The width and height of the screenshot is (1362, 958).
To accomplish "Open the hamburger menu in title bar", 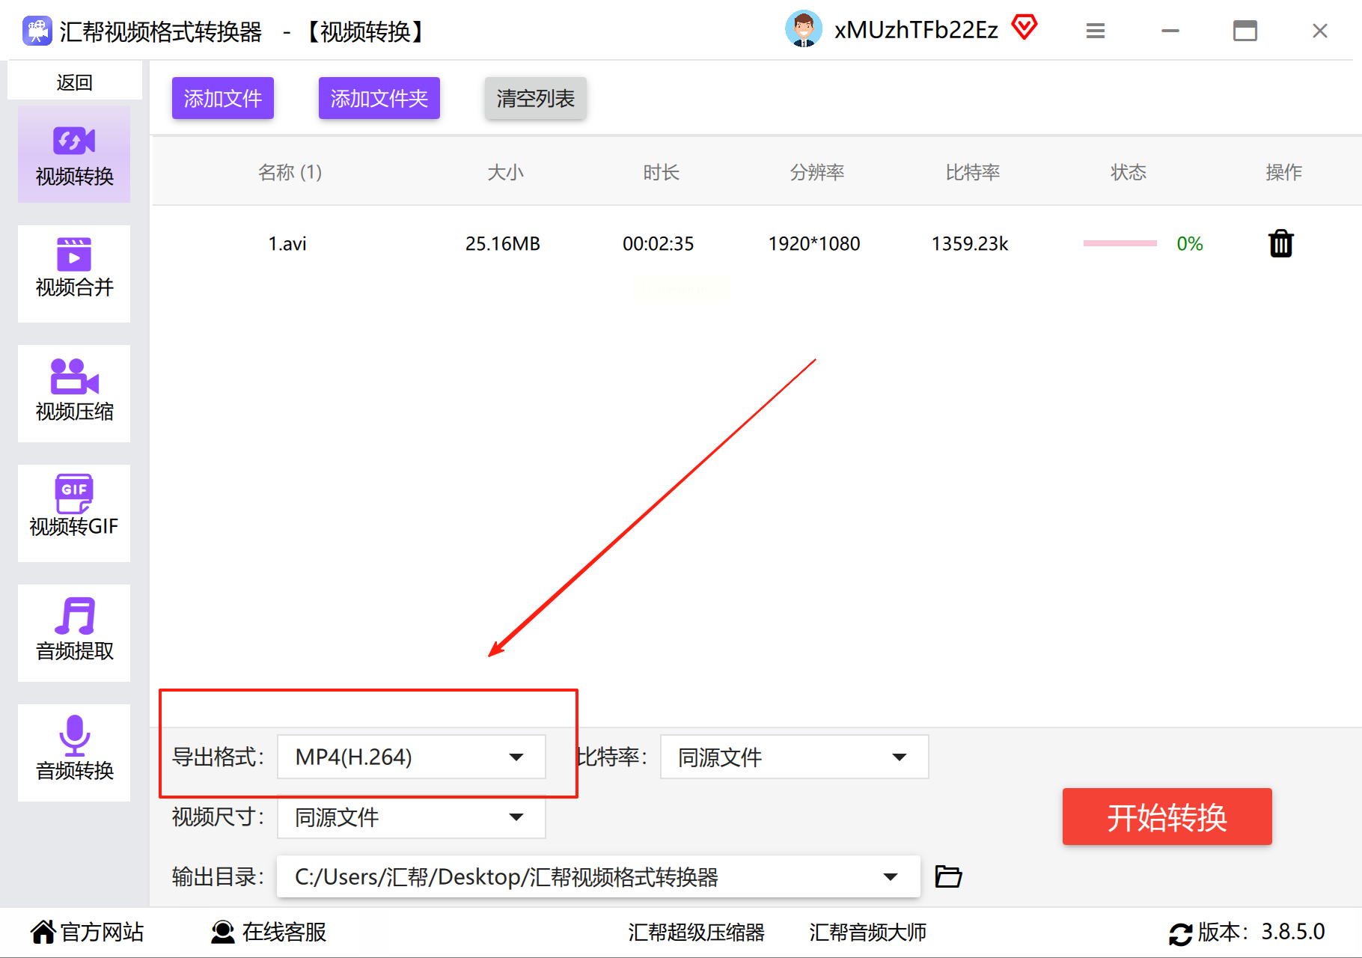I will coord(1096,31).
